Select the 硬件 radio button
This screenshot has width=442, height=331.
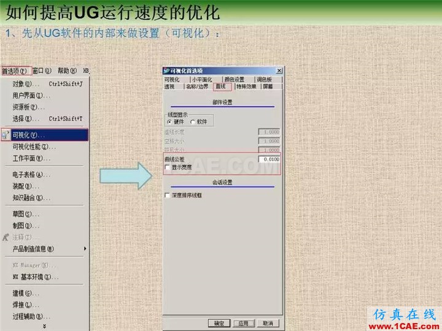[x=169, y=122]
